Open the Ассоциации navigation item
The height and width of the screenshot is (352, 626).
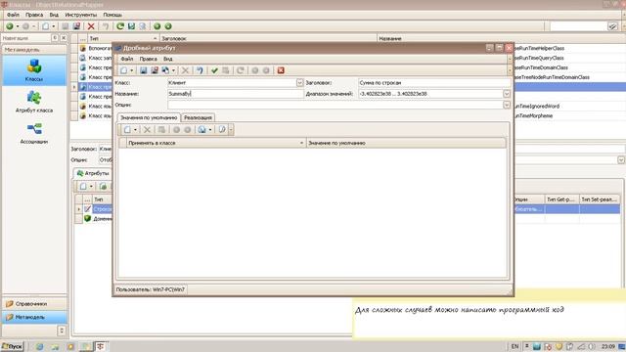click(x=34, y=133)
